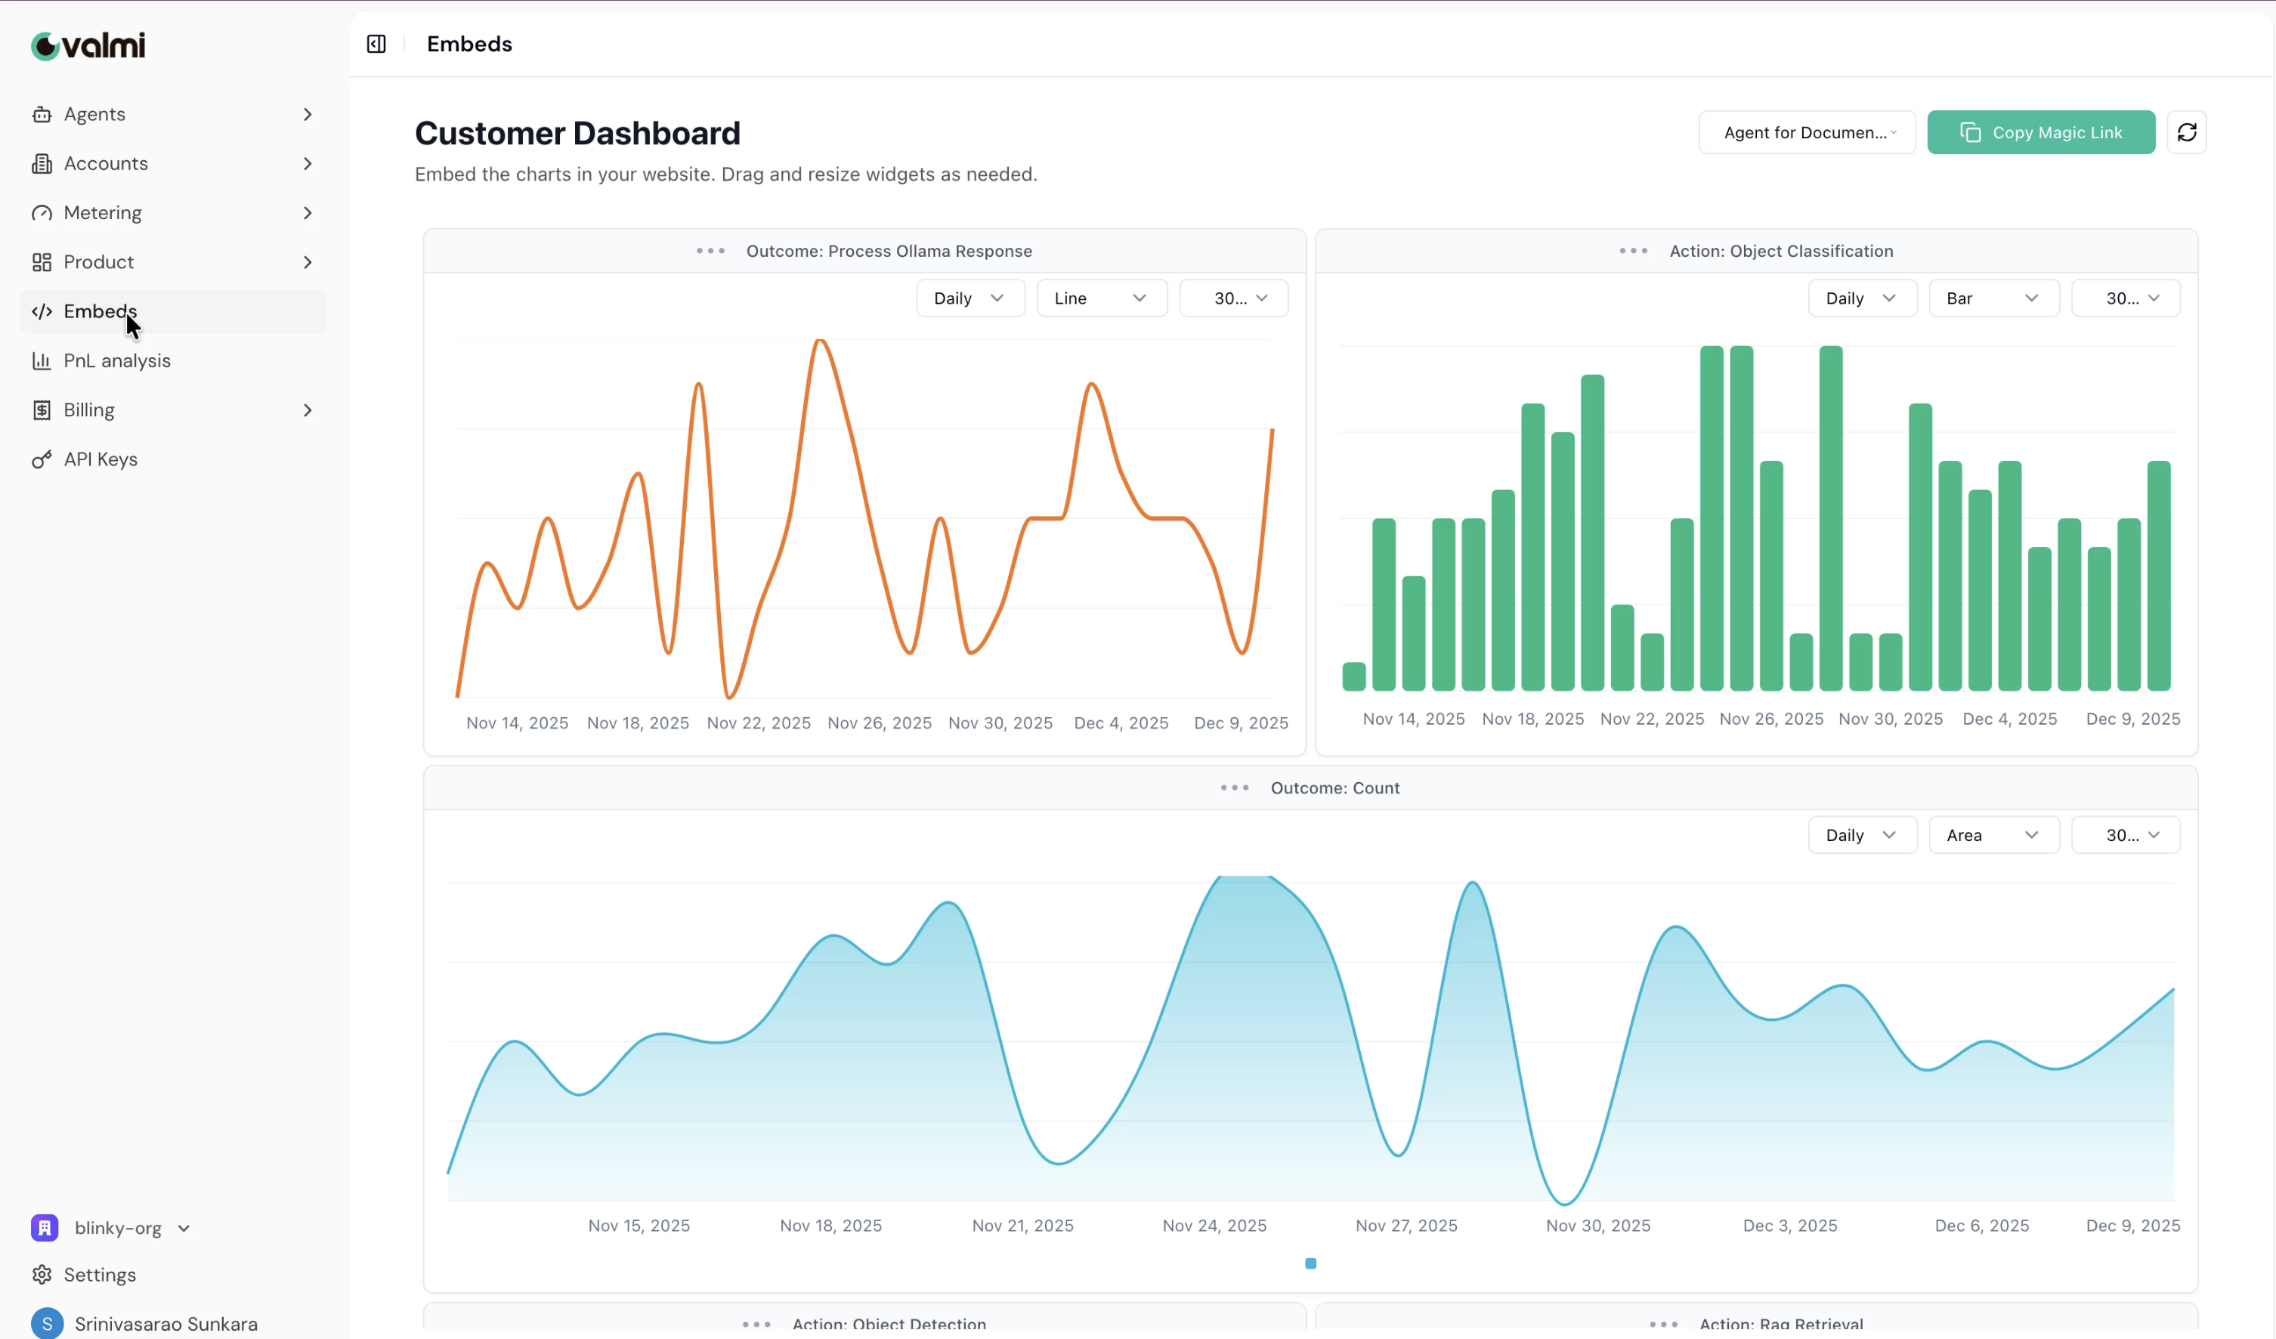This screenshot has width=2276, height=1339.
Task: Select the Product grid icon
Action: [42, 262]
